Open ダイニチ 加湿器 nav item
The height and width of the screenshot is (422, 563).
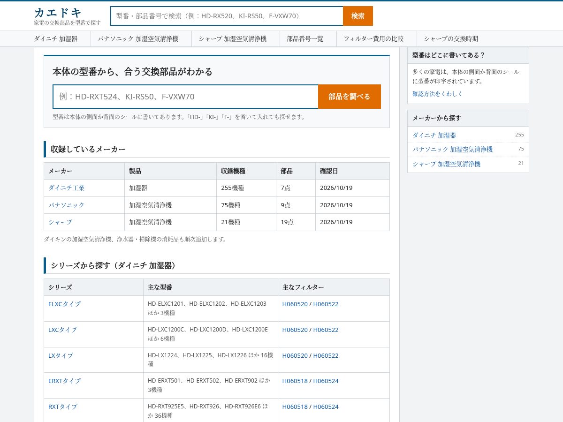tap(56, 39)
